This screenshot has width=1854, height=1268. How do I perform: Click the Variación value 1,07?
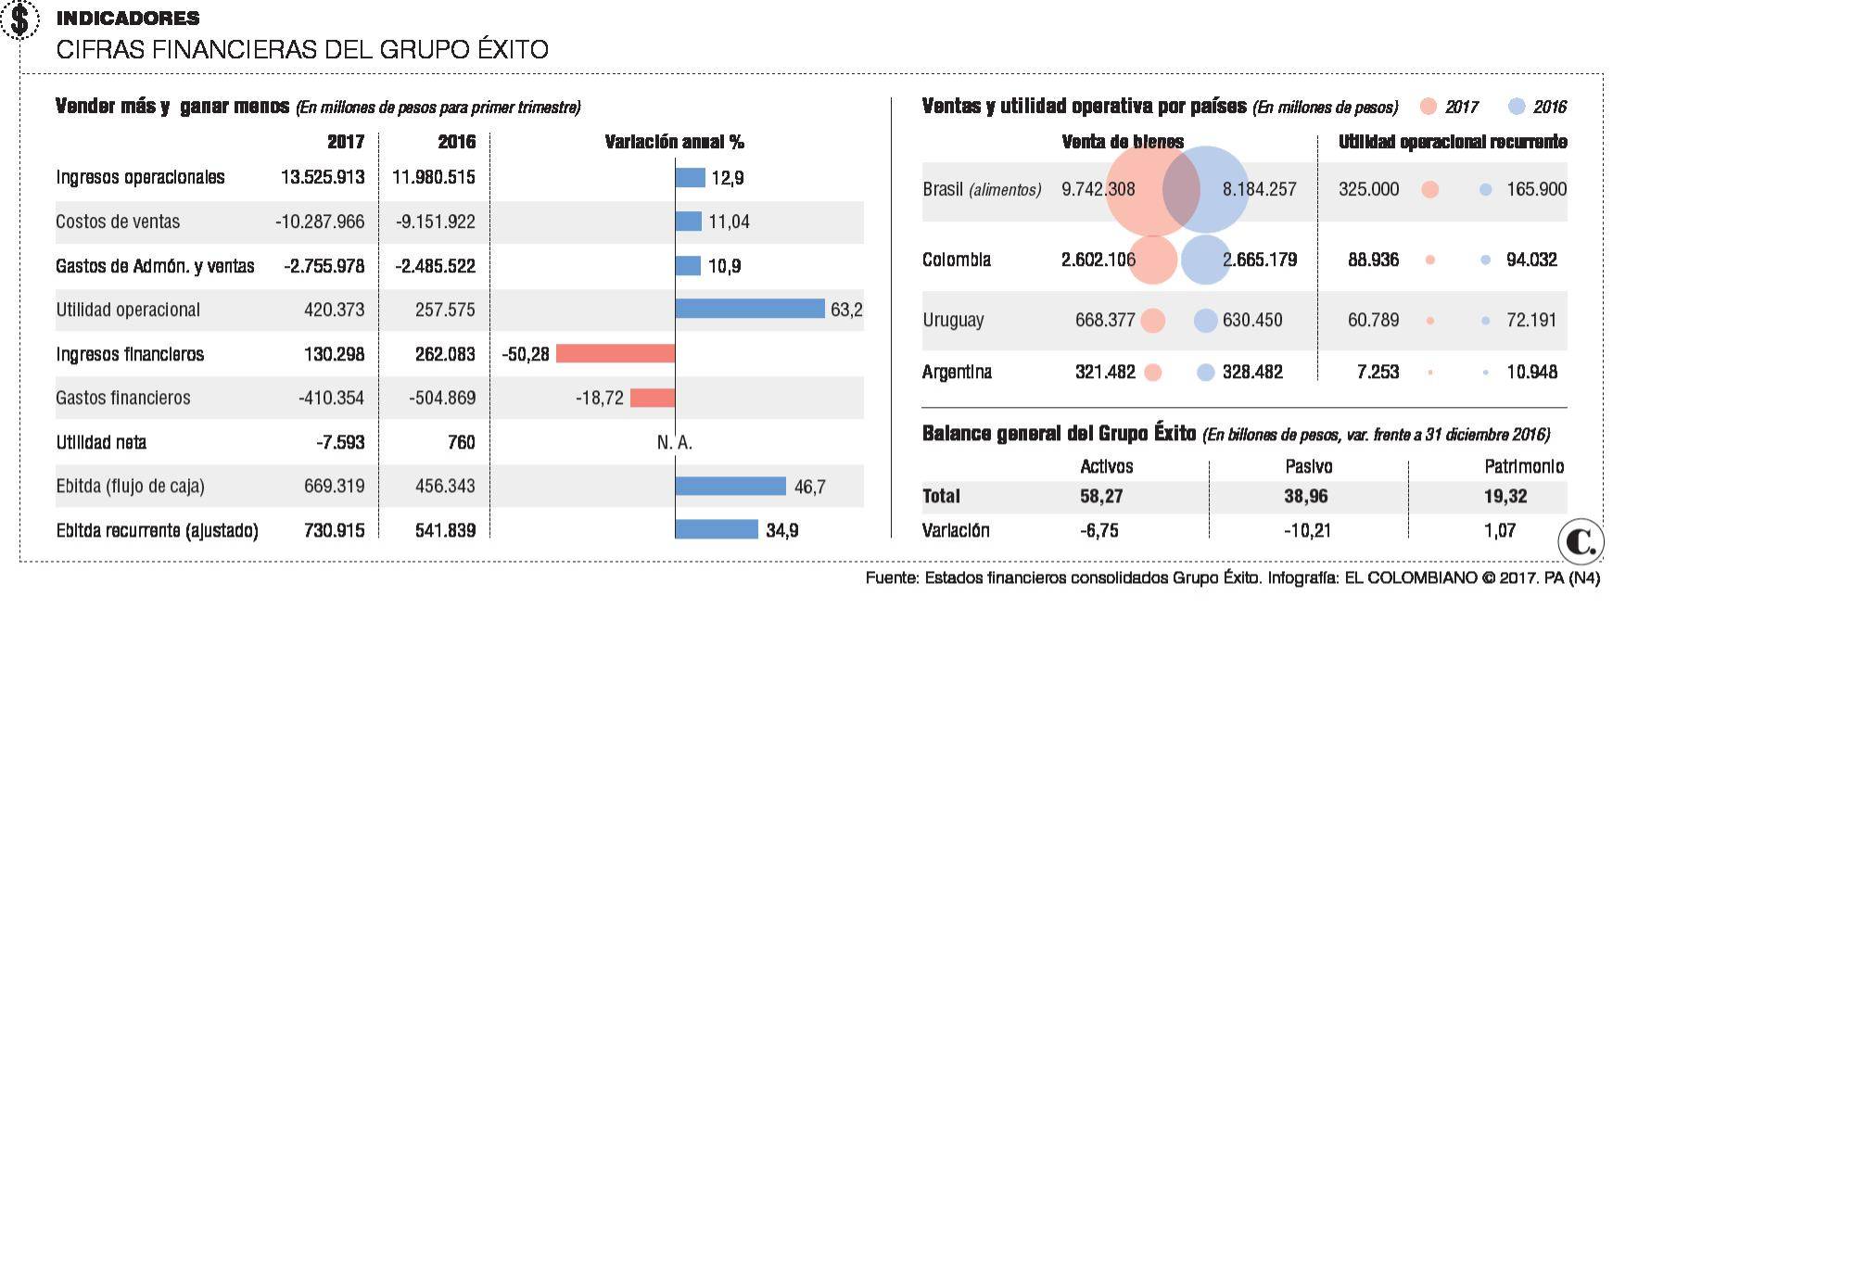(x=1500, y=530)
